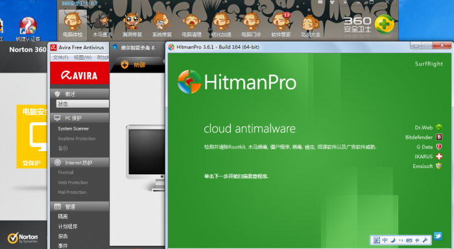Viewport: 454px width, 249px height.
Task: Open Web Protection in Avira sidebar
Action: tap(73, 182)
